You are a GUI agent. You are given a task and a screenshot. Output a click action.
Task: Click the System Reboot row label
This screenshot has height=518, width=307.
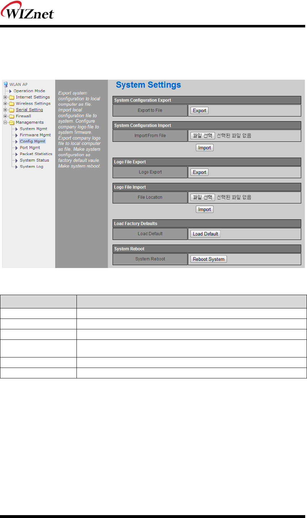click(150, 259)
